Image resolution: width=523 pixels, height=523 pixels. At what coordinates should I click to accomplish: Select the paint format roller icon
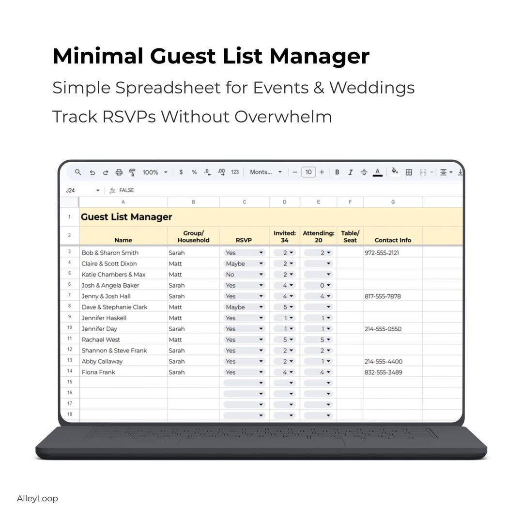pos(132,172)
